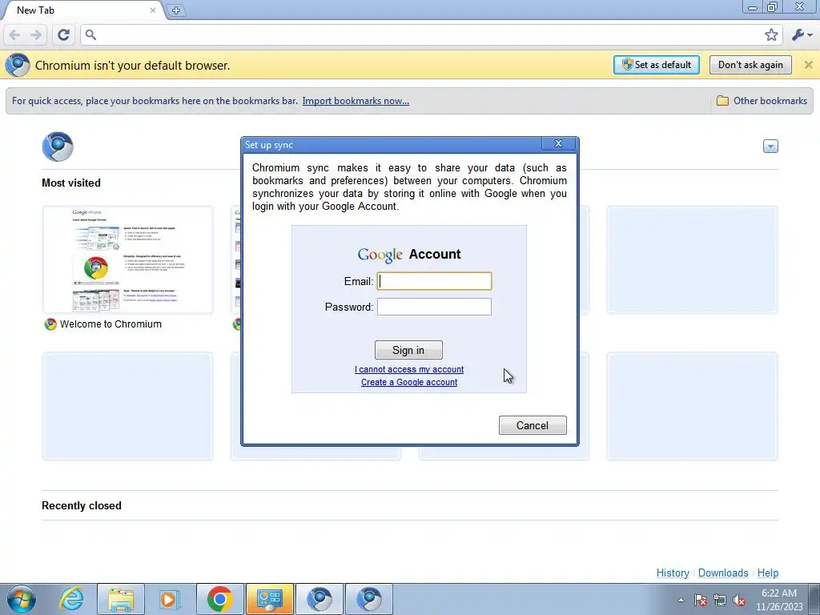
Task: Open the network status tray icon
Action: 720,600
